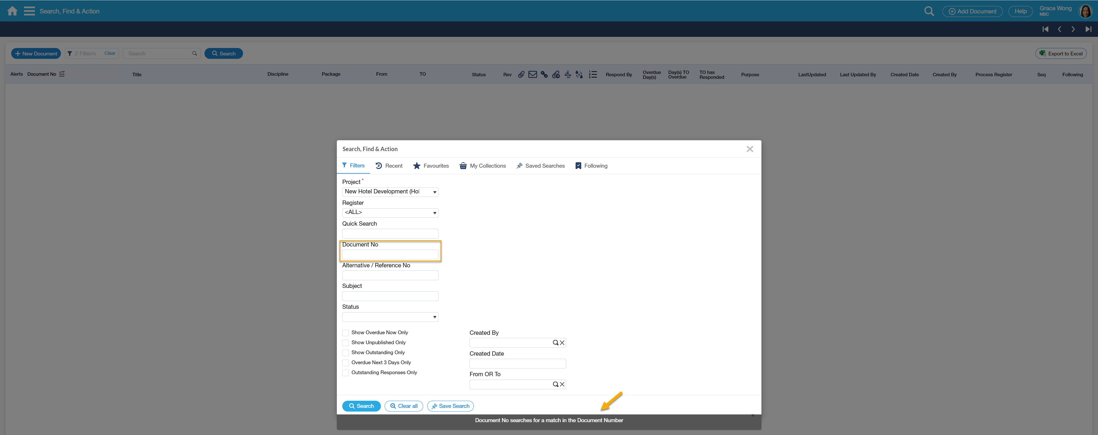
Task: Click the attachment paperclip column icon
Action: coord(521,75)
